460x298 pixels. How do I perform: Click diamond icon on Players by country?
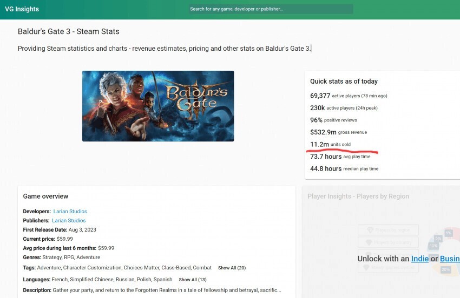point(370,242)
